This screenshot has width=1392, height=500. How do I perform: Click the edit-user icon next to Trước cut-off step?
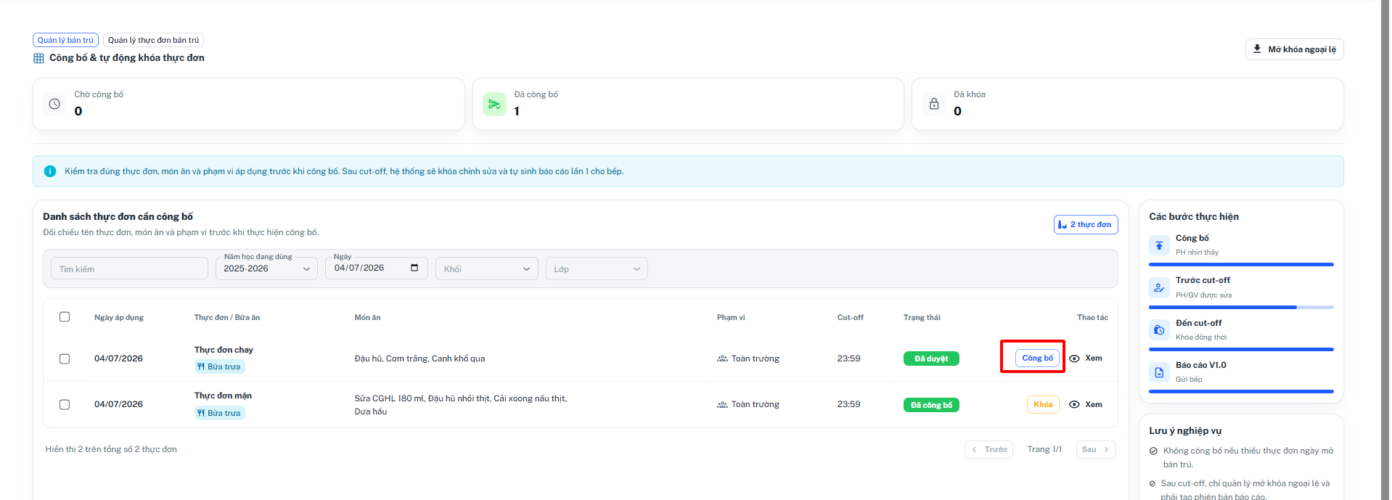click(x=1159, y=287)
